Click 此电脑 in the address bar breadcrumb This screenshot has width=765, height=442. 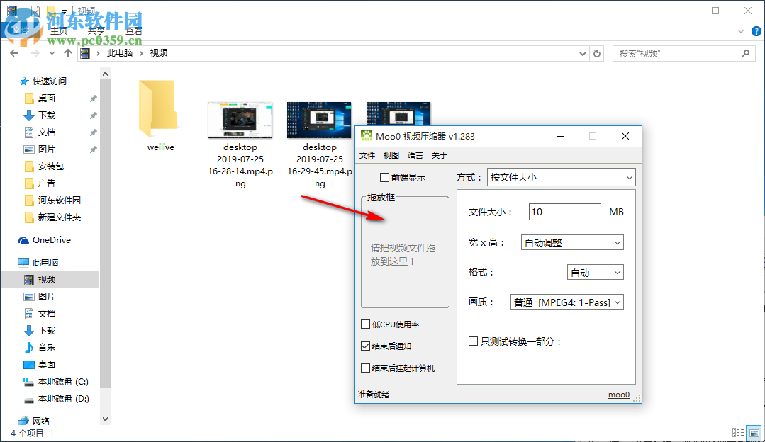click(119, 52)
